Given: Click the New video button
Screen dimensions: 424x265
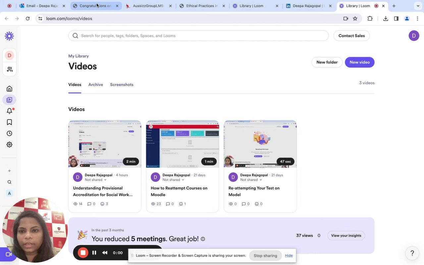Looking at the screenshot, I should pos(360,62).
